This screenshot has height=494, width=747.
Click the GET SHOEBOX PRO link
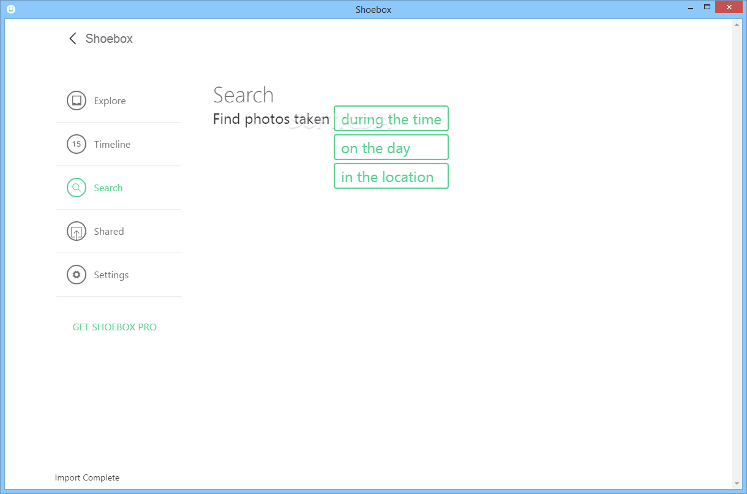[114, 327]
